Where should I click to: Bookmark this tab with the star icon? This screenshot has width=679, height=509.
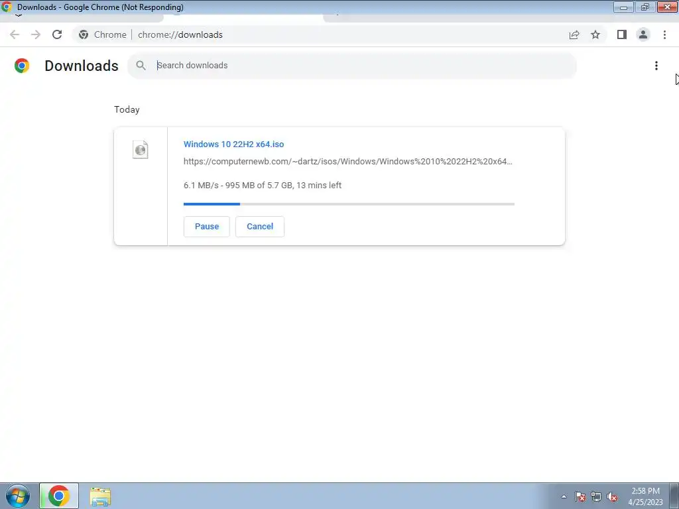pos(595,34)
